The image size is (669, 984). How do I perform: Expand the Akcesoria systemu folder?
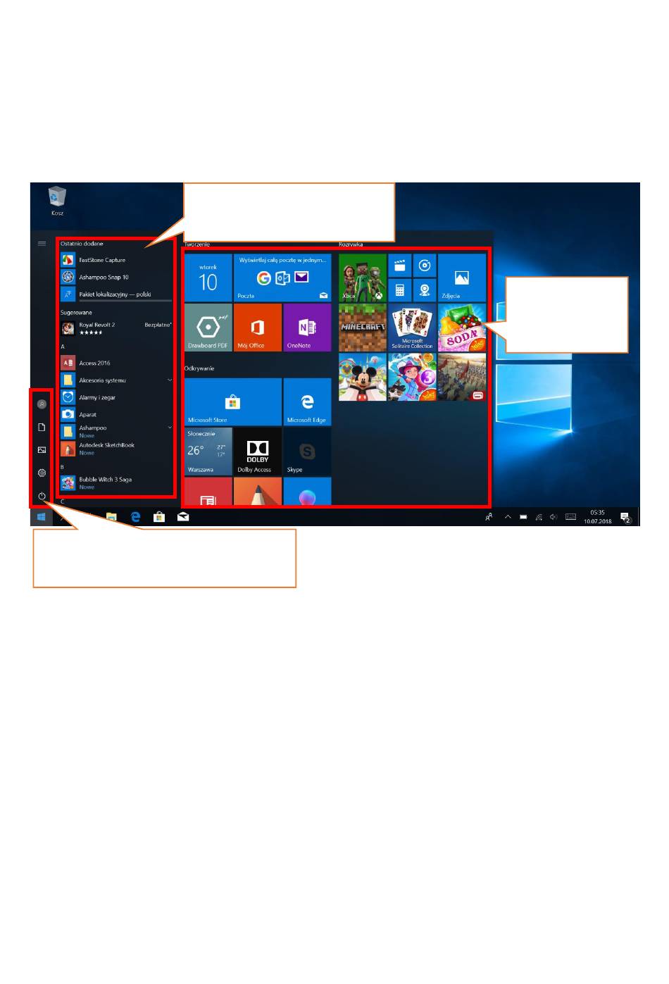pos(116,380)
